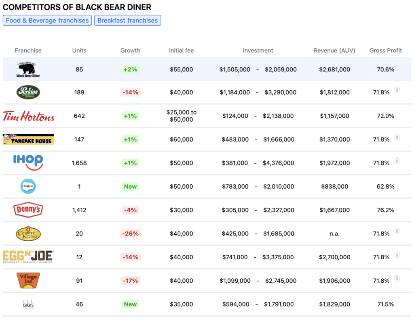The height and width of the screenshot is (321, 414).
Task: Select the Tim Hortons logo
Action: [28, 116]
